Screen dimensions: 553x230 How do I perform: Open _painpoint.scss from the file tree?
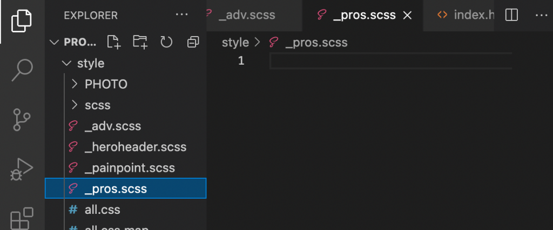point(130,168)
